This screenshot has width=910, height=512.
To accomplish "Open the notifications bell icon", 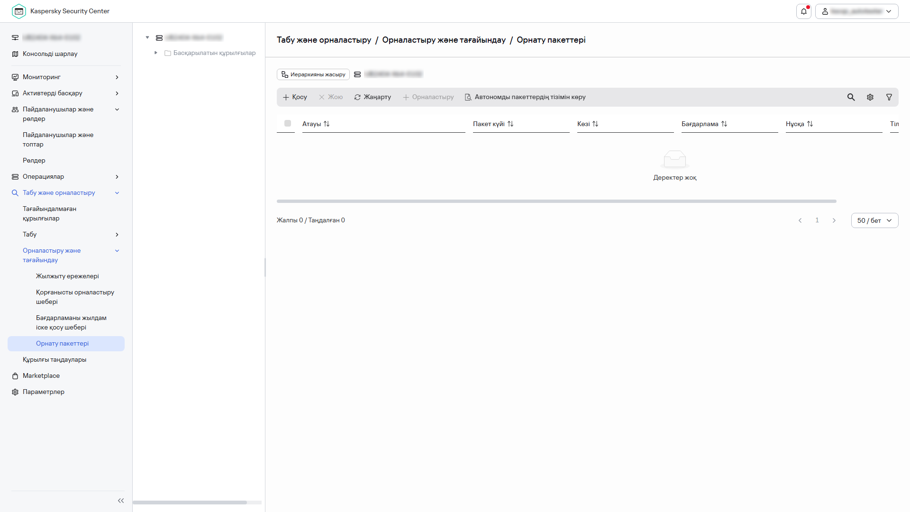I will pyautogui.click(x=804, y=11).
